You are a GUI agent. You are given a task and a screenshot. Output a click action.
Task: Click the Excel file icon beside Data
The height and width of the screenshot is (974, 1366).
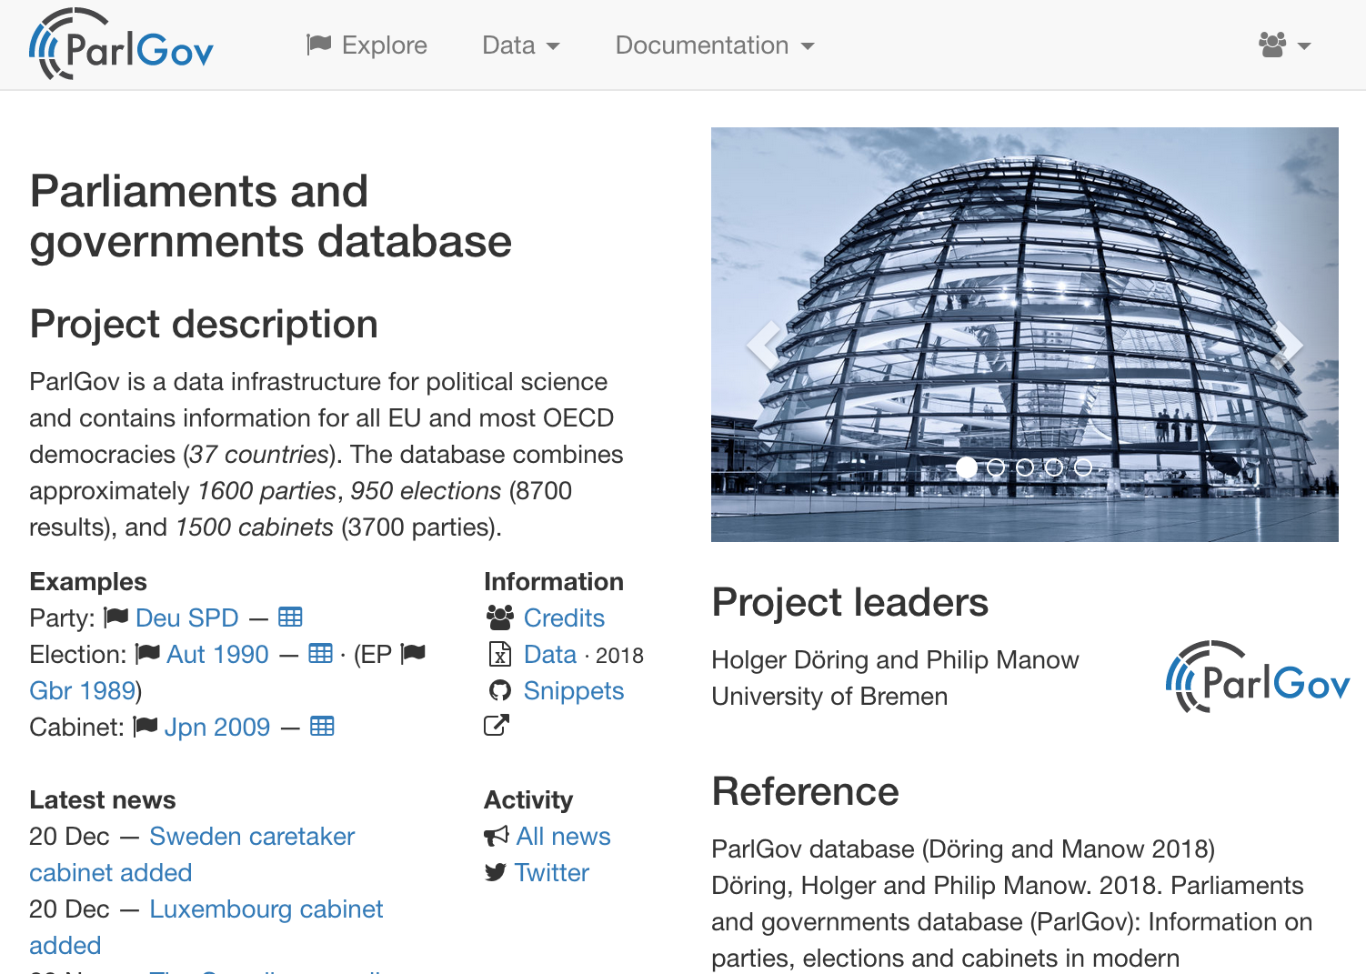(x=500, y=654)
